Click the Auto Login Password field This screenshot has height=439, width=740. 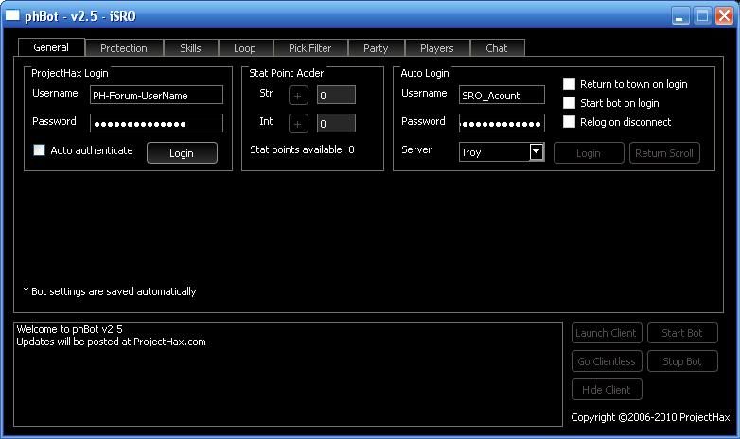[x=502, y=123]
